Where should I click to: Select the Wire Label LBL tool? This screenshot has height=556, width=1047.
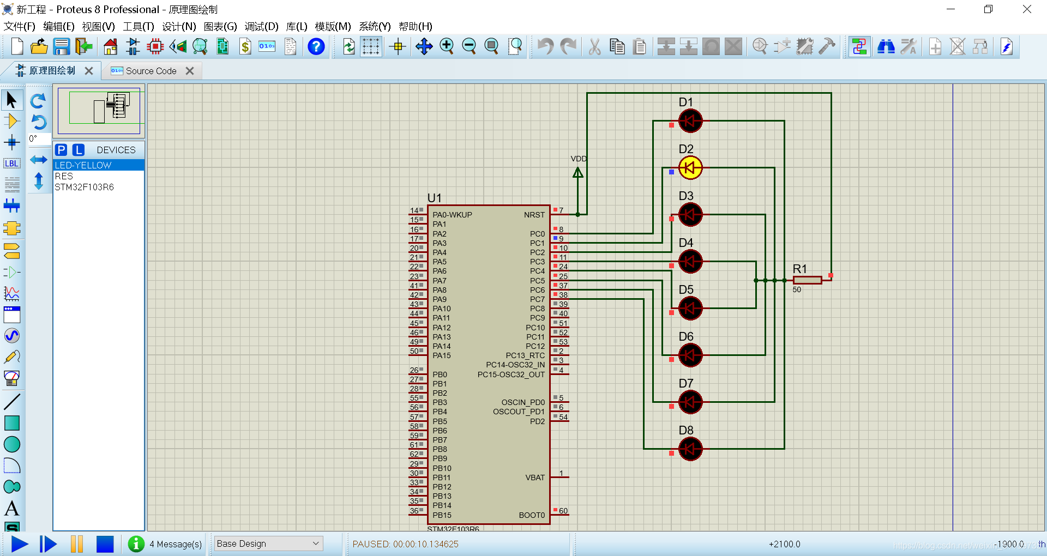pos(11,164)
